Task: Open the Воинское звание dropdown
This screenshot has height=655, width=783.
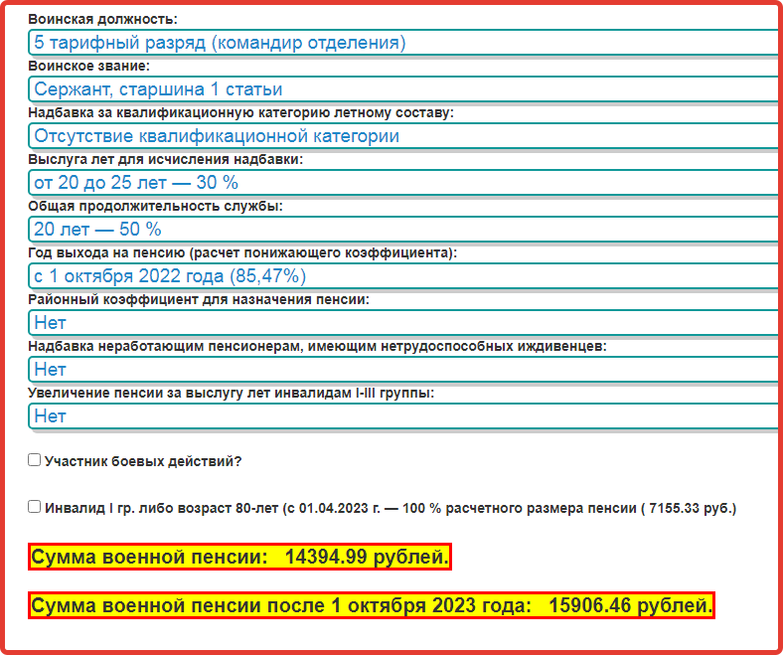Action: [403, 88]
